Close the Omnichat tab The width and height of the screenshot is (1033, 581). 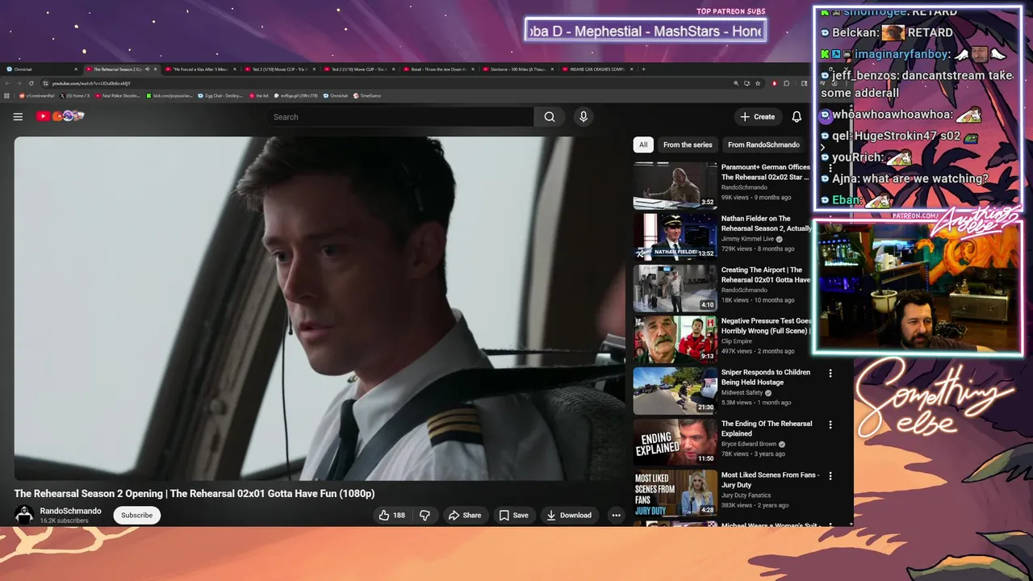(x=76, y=69)
